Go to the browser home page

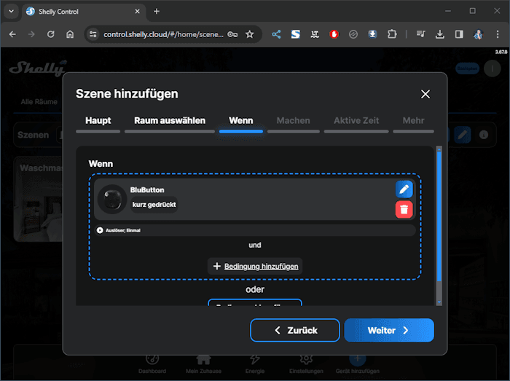pyautogui.click(x=70, y=34)
